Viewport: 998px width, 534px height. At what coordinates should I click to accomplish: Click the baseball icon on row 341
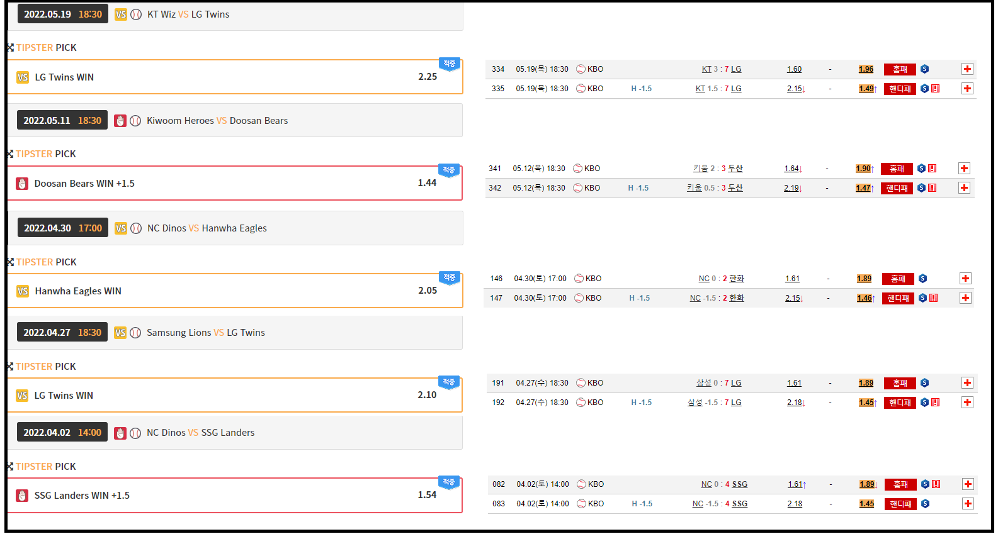pyautogui.click(x=577, y=169)
